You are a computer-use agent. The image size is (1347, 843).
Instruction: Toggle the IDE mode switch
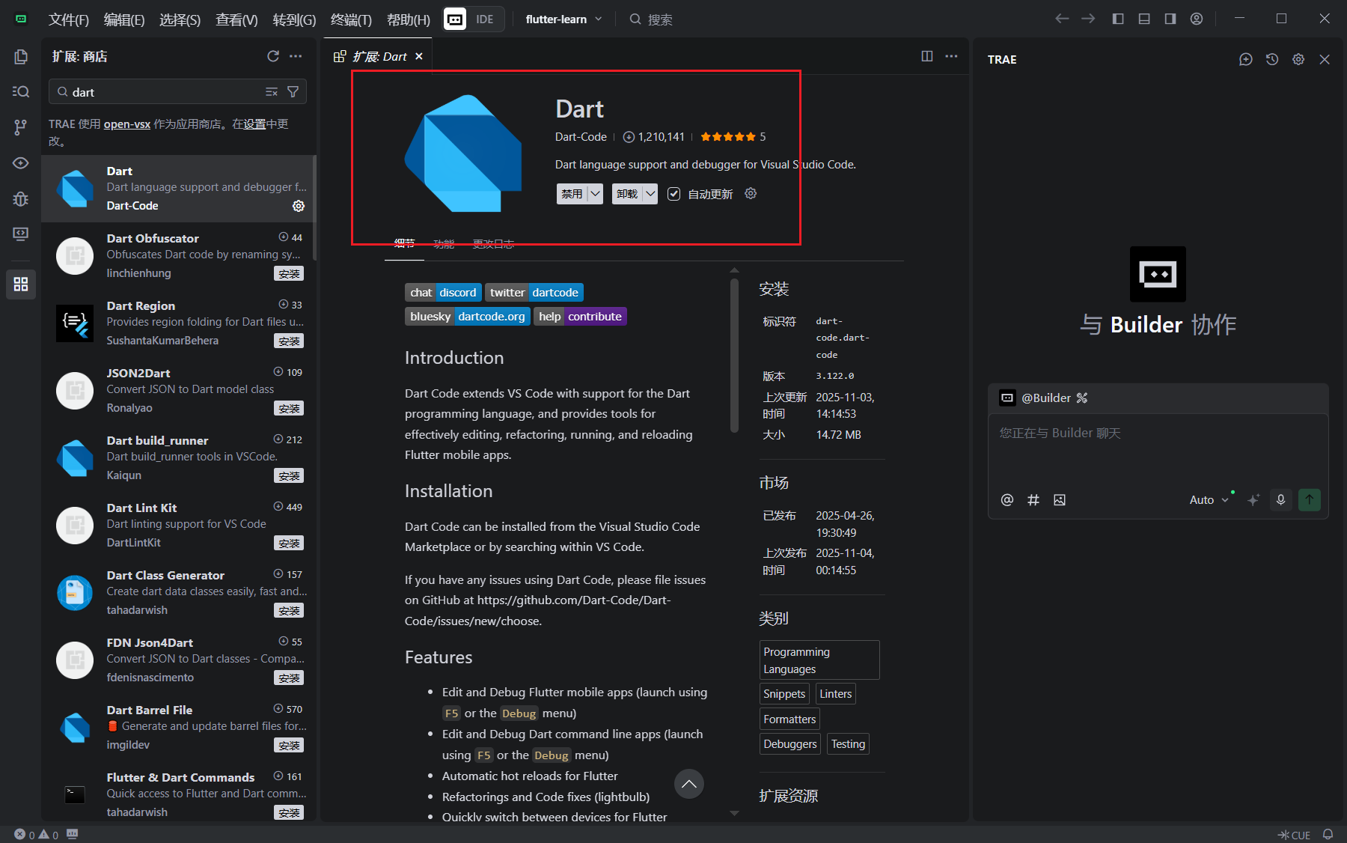tap(485, 19)
